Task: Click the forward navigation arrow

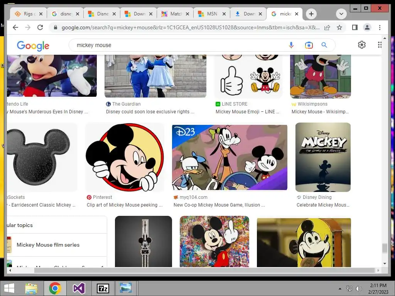Action: tap(28, 27)
